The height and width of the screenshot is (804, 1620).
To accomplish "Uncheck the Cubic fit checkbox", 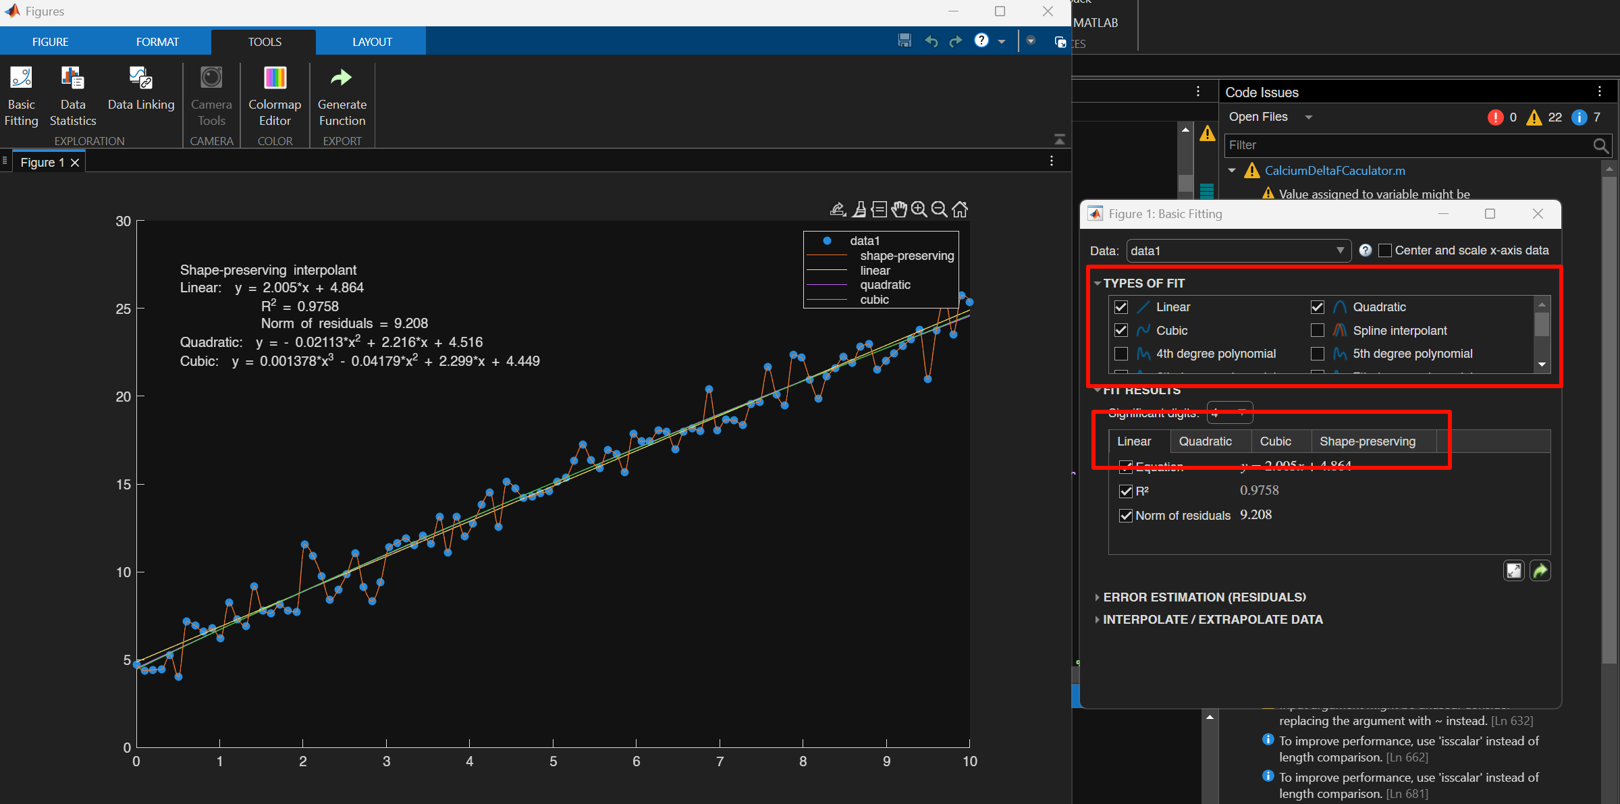I will coord(1121,330).
